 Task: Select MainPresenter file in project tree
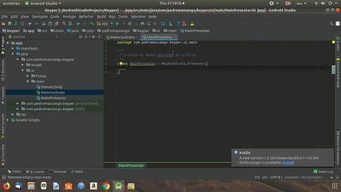pyautogui.click(x=53, y=98)
